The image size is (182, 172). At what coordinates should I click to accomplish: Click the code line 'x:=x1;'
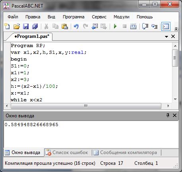[x=20, y=93]
